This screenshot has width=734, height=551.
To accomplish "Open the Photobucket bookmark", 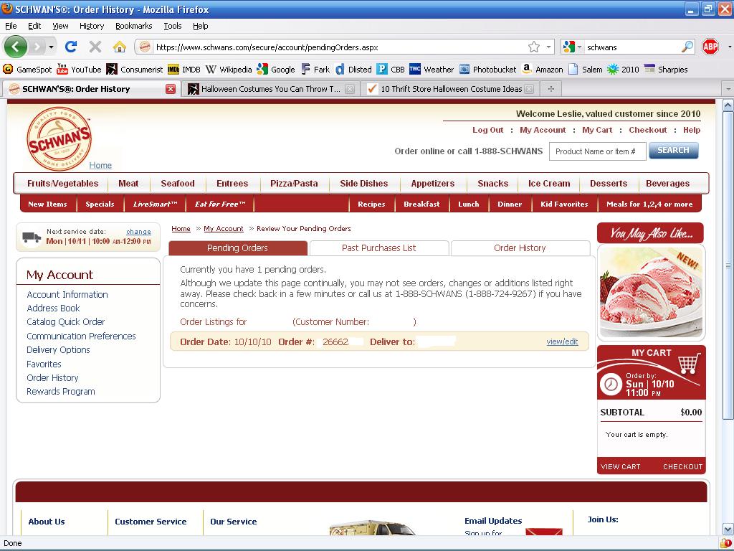I will pyautogui.click(x=487, y=70).
